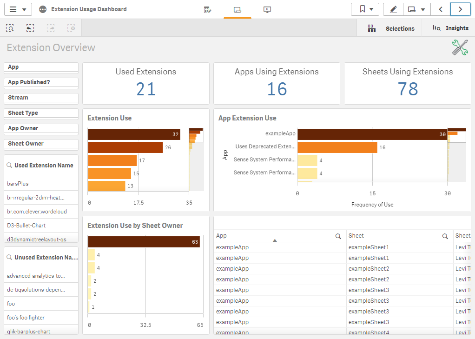The image size is (475, 339).
Task: Select br.com.clever.wordcloud extension
Action: tap(41, 211)
